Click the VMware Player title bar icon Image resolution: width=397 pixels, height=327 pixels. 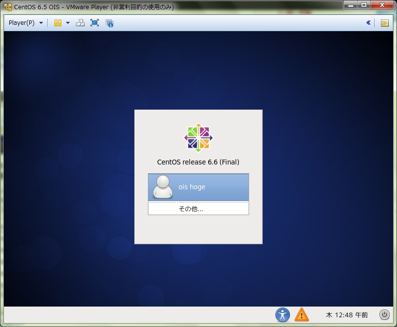8,7
